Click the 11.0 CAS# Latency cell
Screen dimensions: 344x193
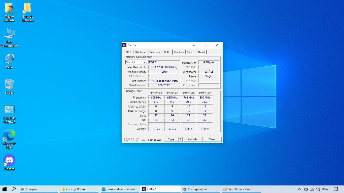tap(205, 102)
